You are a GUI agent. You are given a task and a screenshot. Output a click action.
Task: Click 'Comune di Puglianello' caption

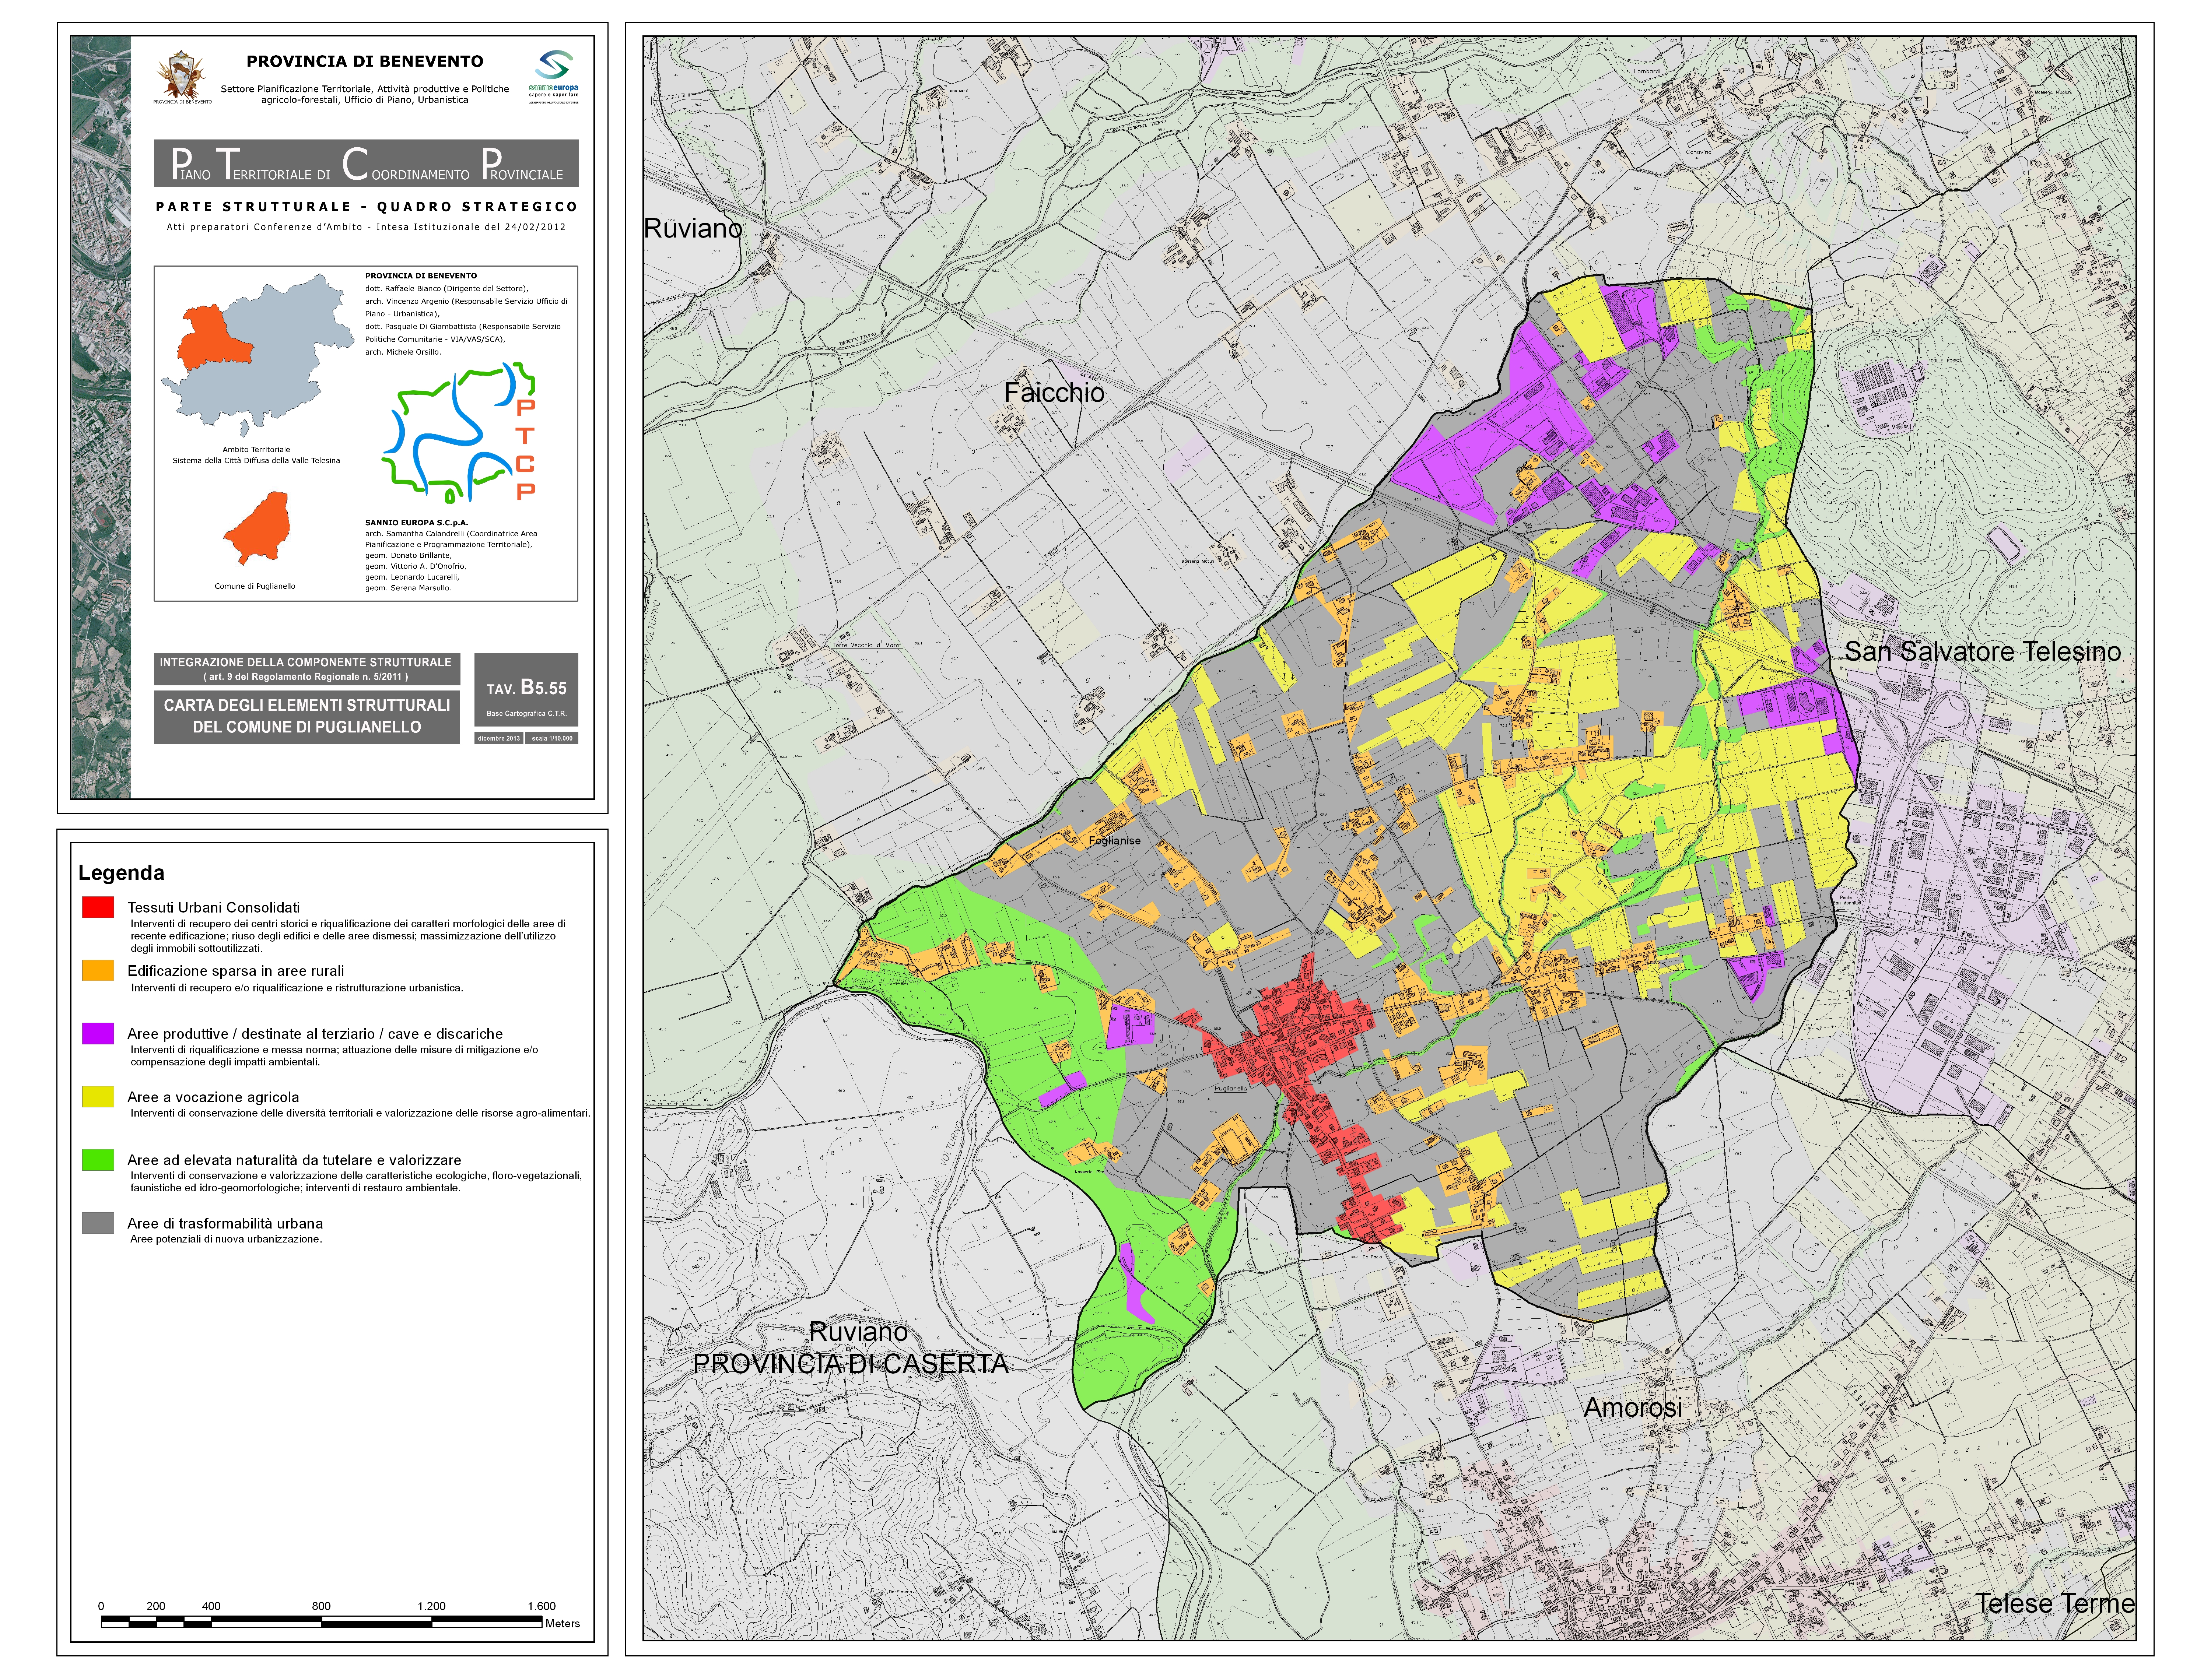pos(255,586)
